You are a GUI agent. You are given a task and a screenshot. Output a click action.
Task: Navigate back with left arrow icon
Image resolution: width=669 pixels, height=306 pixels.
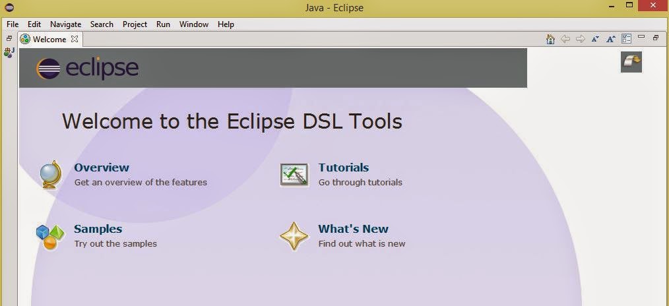click(565, 39)
